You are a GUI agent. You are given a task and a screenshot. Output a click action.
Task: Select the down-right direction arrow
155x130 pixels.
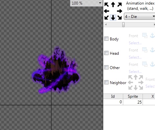tap(120, 18)
